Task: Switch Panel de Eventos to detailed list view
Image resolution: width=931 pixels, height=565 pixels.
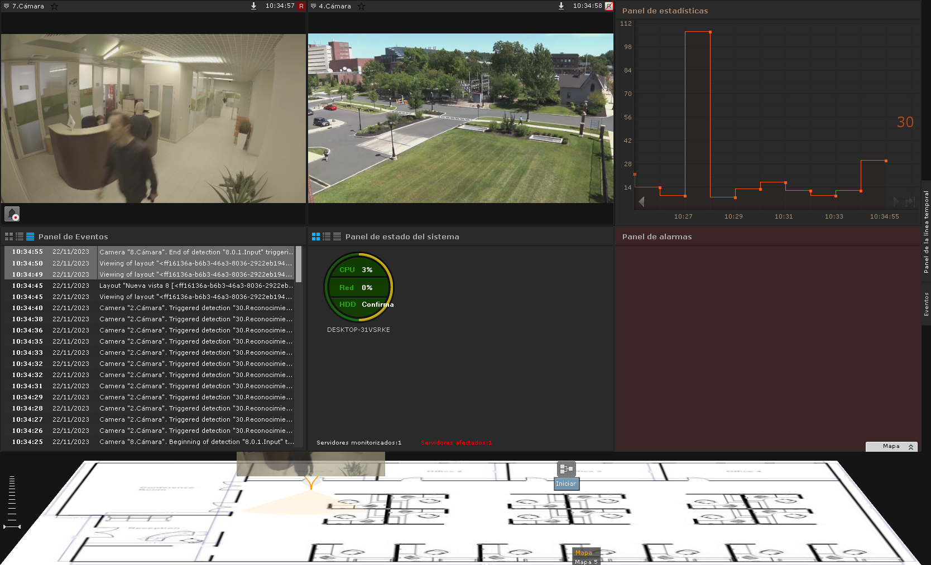Action: (x=30, y=236)
